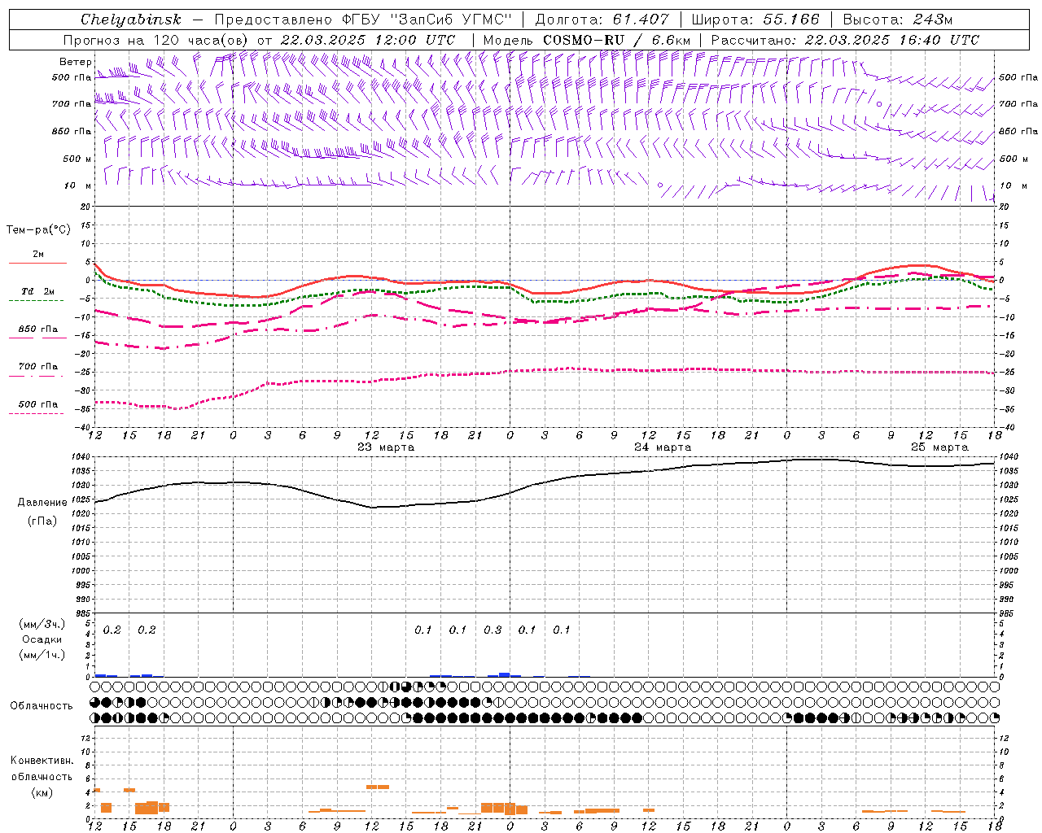The image size is (1042, 833).
Task: Click the Тем-ра(°C) panel label
Action: [x=38, y=230]
